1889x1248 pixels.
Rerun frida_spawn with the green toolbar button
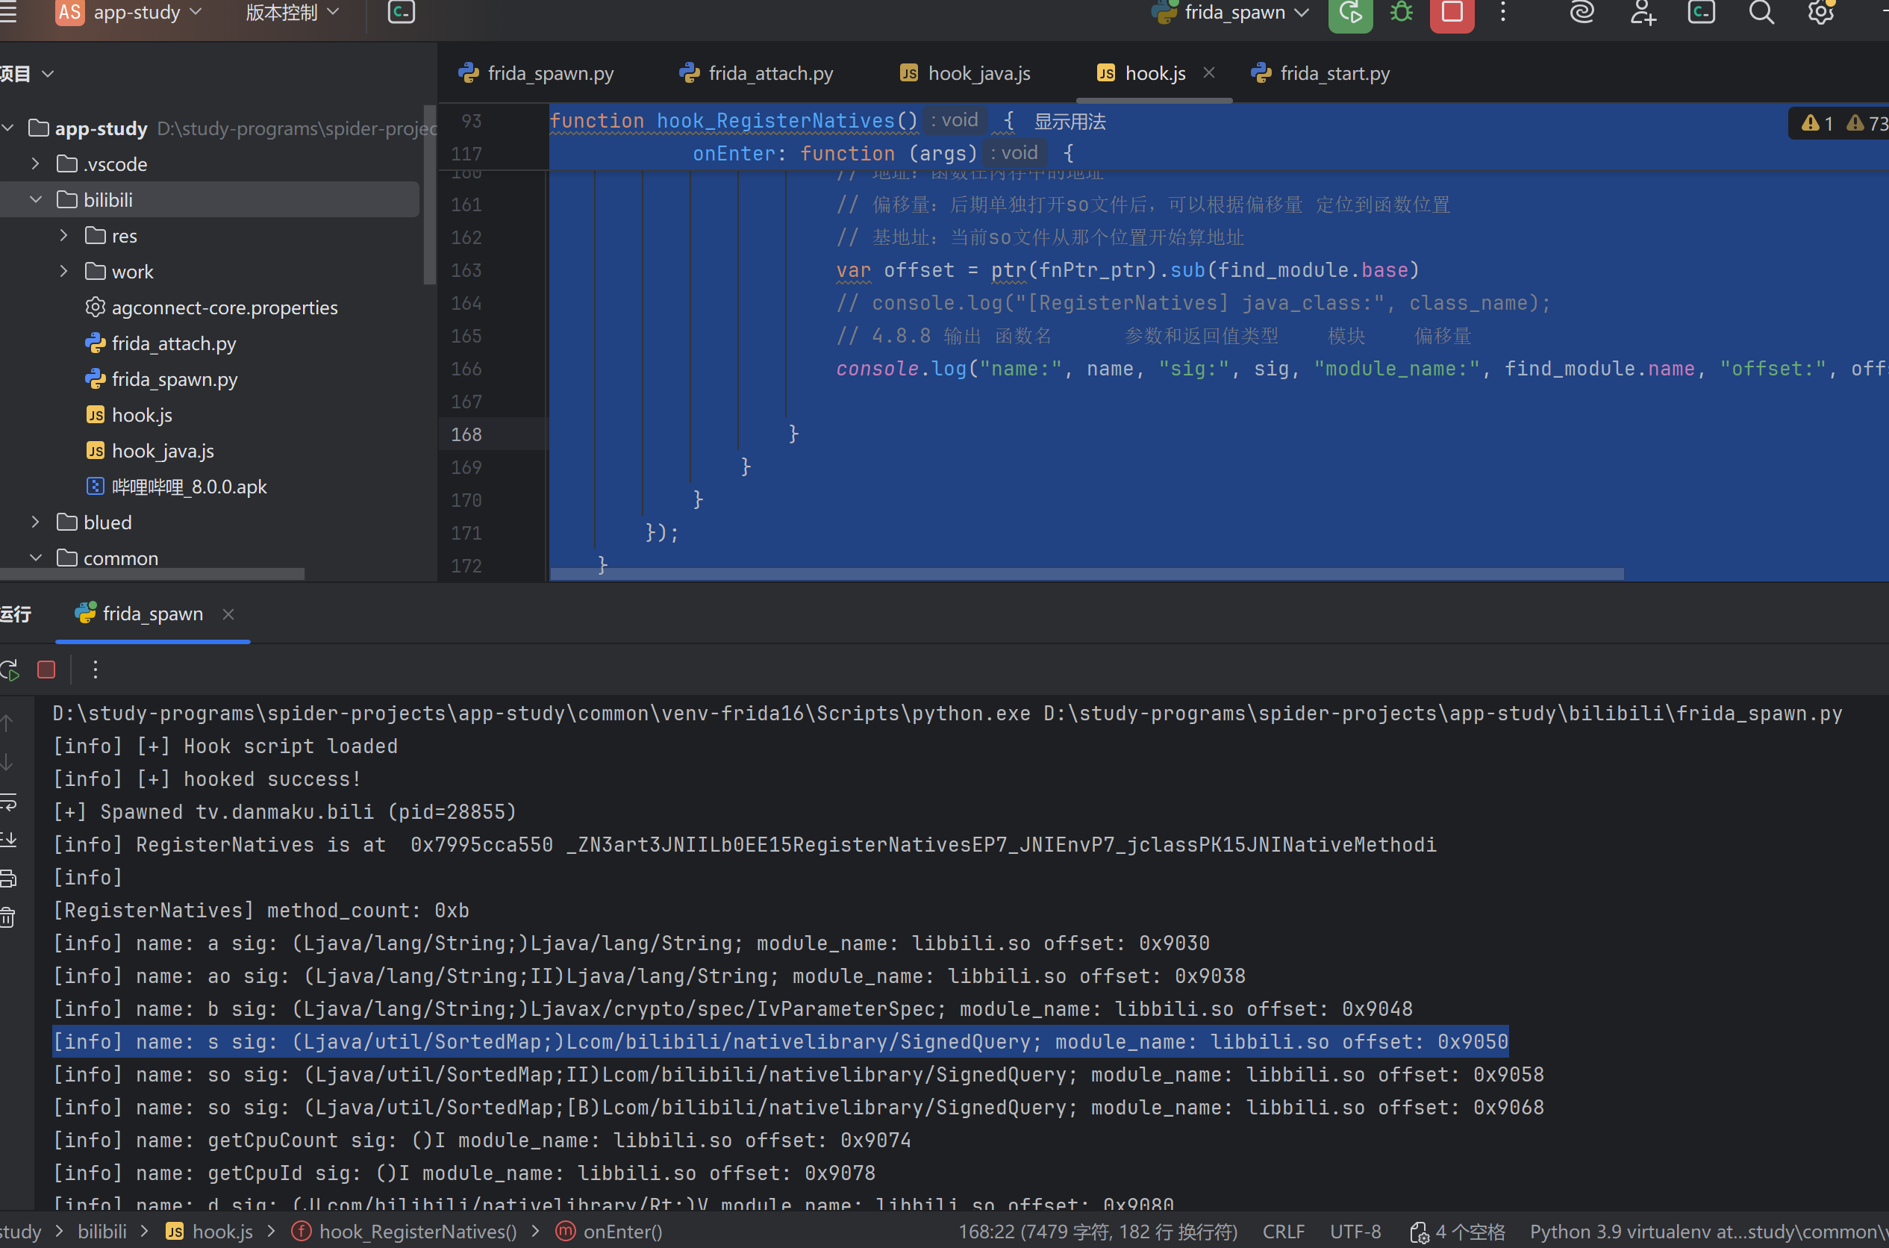[x=1350, y=12]
